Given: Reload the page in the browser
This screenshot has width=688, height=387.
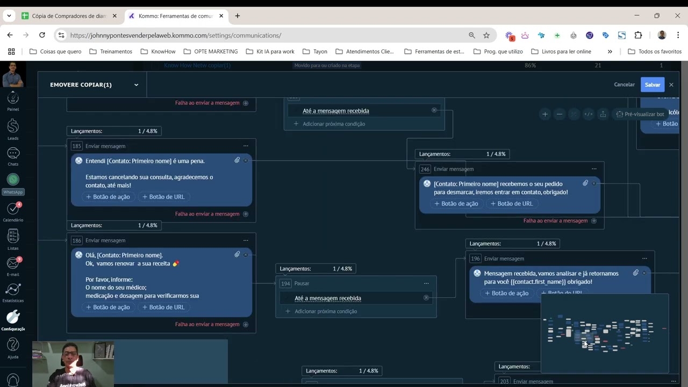Looking at the screenshot, I should pyautogui.click(x=42, y=35).
